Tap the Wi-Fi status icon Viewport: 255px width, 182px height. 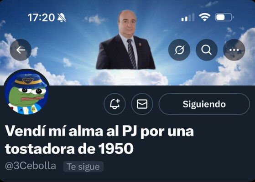(x=204, y=17)
